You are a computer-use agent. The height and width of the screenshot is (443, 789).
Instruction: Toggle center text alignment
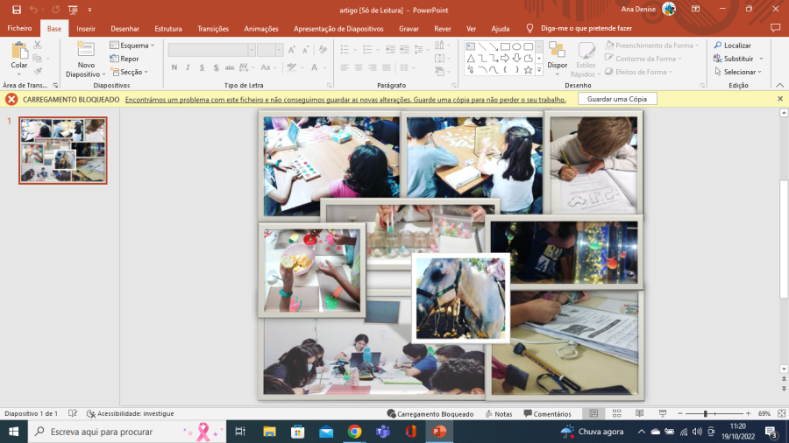tap(359, 67)
